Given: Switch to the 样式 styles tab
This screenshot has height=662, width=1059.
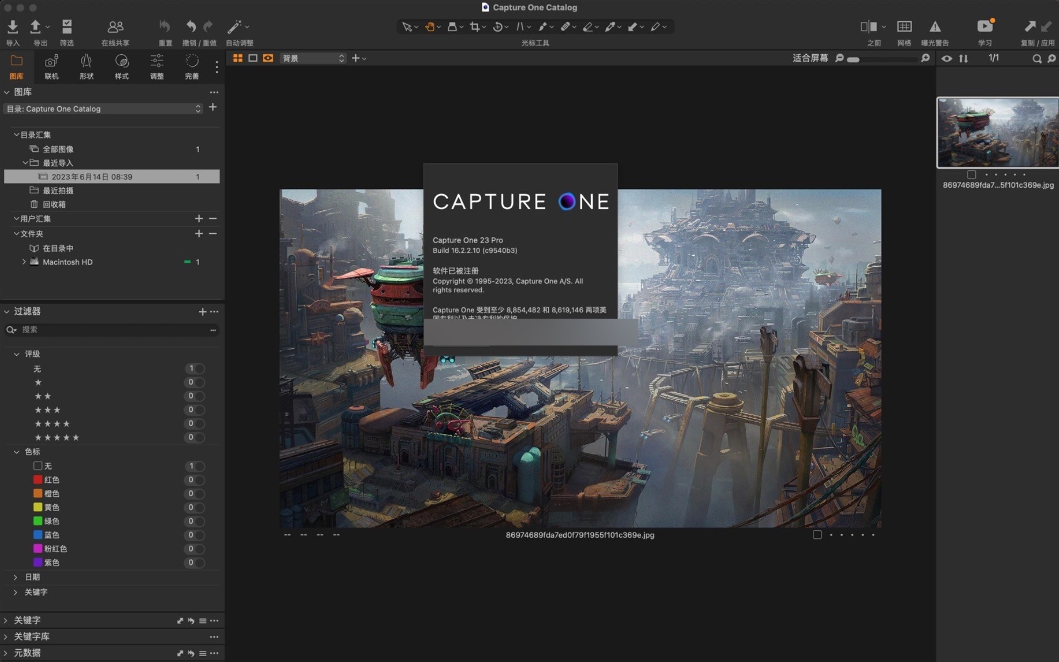Looking at the screenshot, I should click(x=122, y=67).
